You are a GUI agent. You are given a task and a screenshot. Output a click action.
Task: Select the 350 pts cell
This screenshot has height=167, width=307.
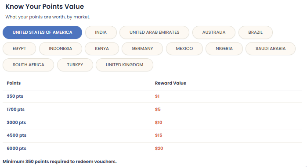[x=15, y=96]
